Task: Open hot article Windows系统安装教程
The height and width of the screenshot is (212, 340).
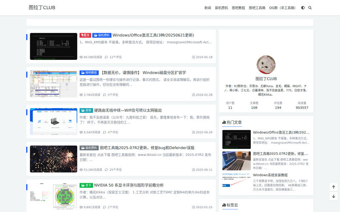Action: [x=270, y=175]
